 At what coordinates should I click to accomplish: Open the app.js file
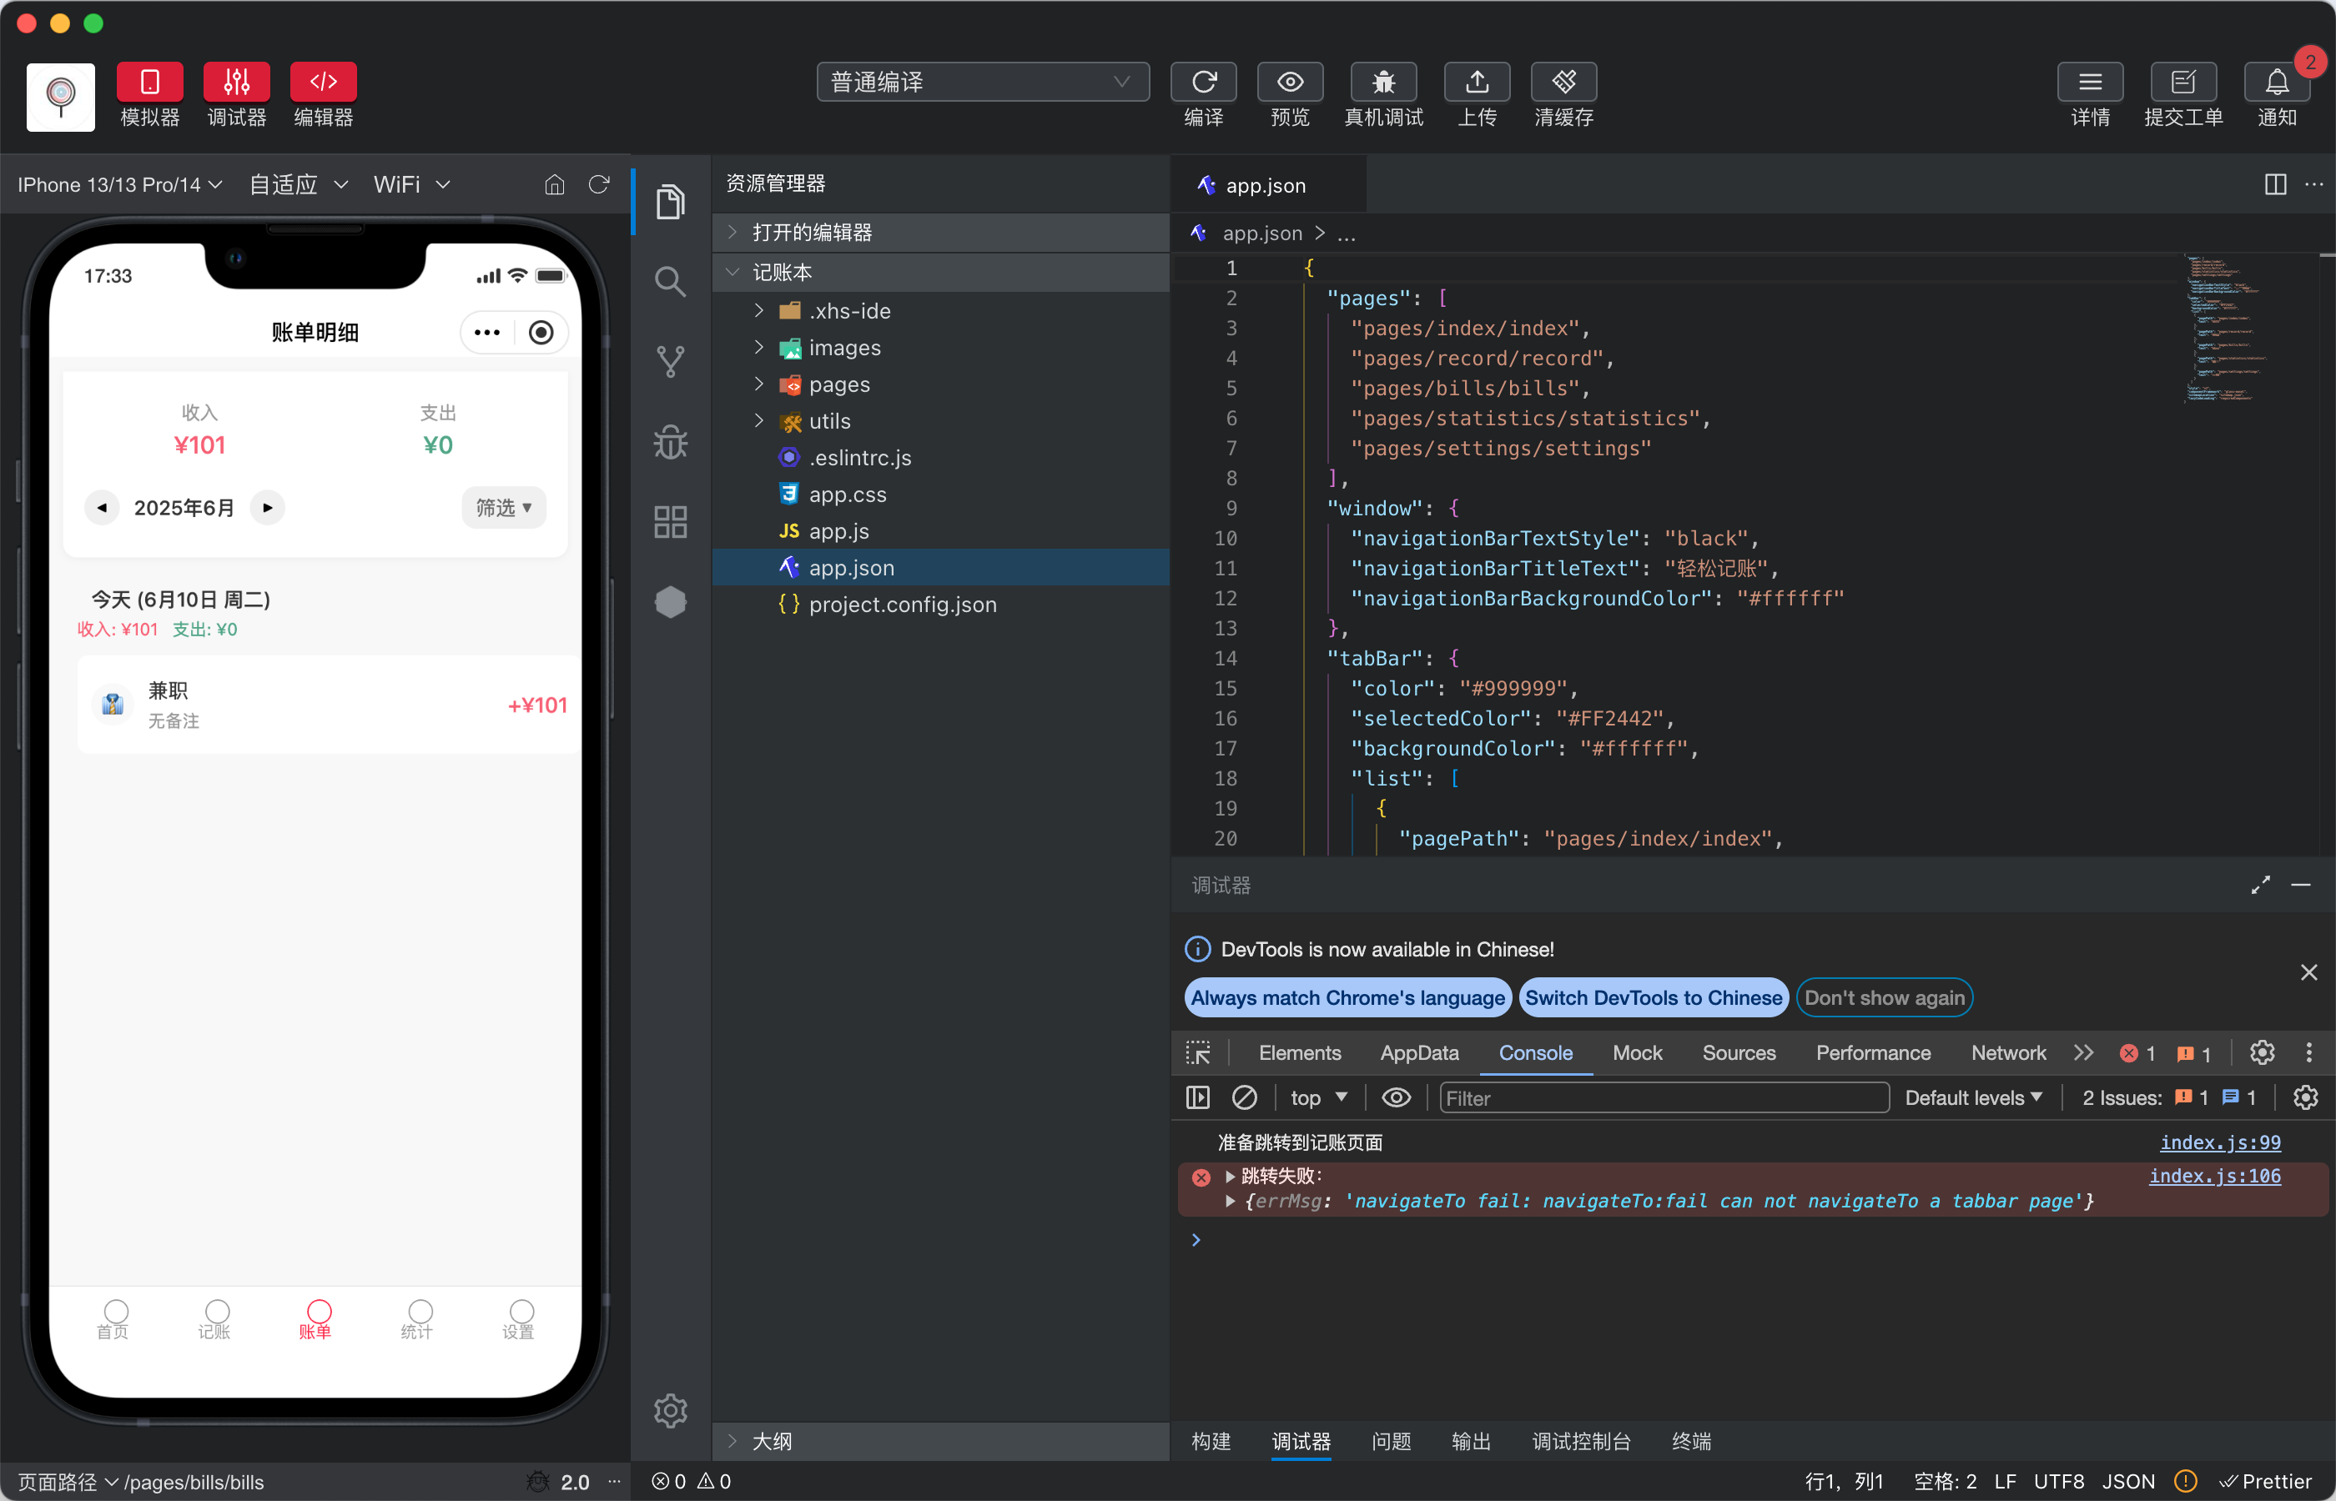pos(941,531)
